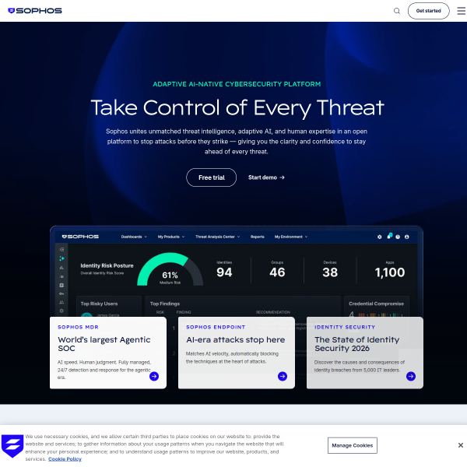The width and height of the screenshot is (467, 467).
Task: Click the Devices count 38
Action: [330, 272]
